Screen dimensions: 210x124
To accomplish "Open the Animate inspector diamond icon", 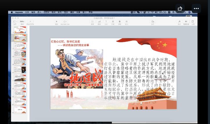I will pos(186,22).
